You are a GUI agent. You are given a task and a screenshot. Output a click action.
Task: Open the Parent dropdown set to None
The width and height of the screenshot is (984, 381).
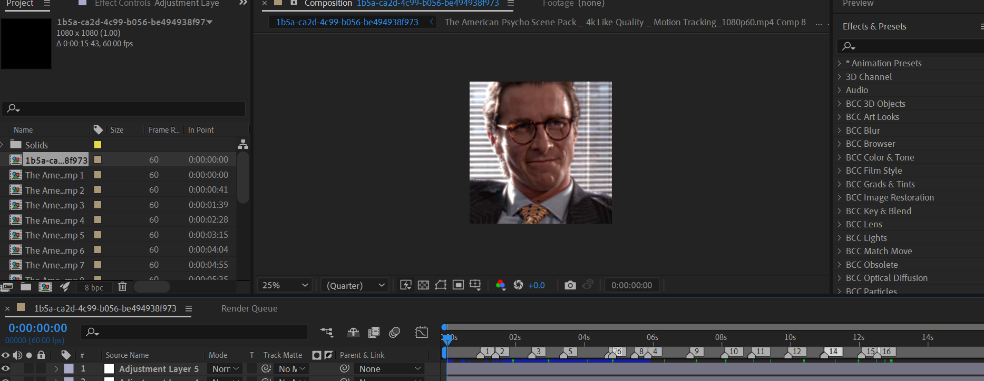(390, 369)
